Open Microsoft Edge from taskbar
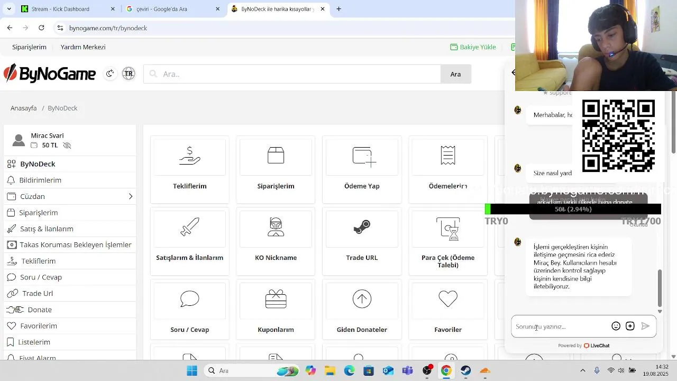The height and width of the screenshot is (381, 677). click(349, 370)
